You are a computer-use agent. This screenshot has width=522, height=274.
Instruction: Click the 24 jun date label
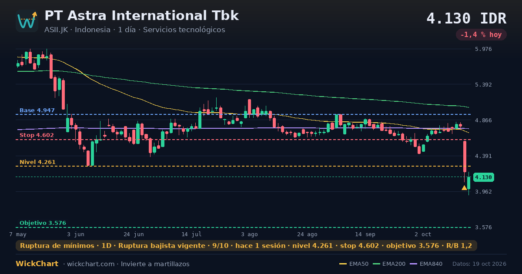click(x=134, y=234)
